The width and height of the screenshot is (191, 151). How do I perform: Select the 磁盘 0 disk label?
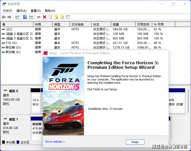pyautogui.click(x=13, y=91)
